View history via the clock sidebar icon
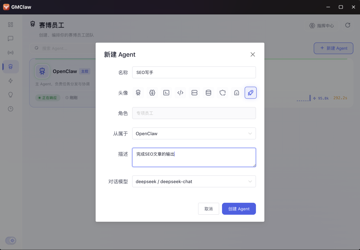 pos(10,109)
